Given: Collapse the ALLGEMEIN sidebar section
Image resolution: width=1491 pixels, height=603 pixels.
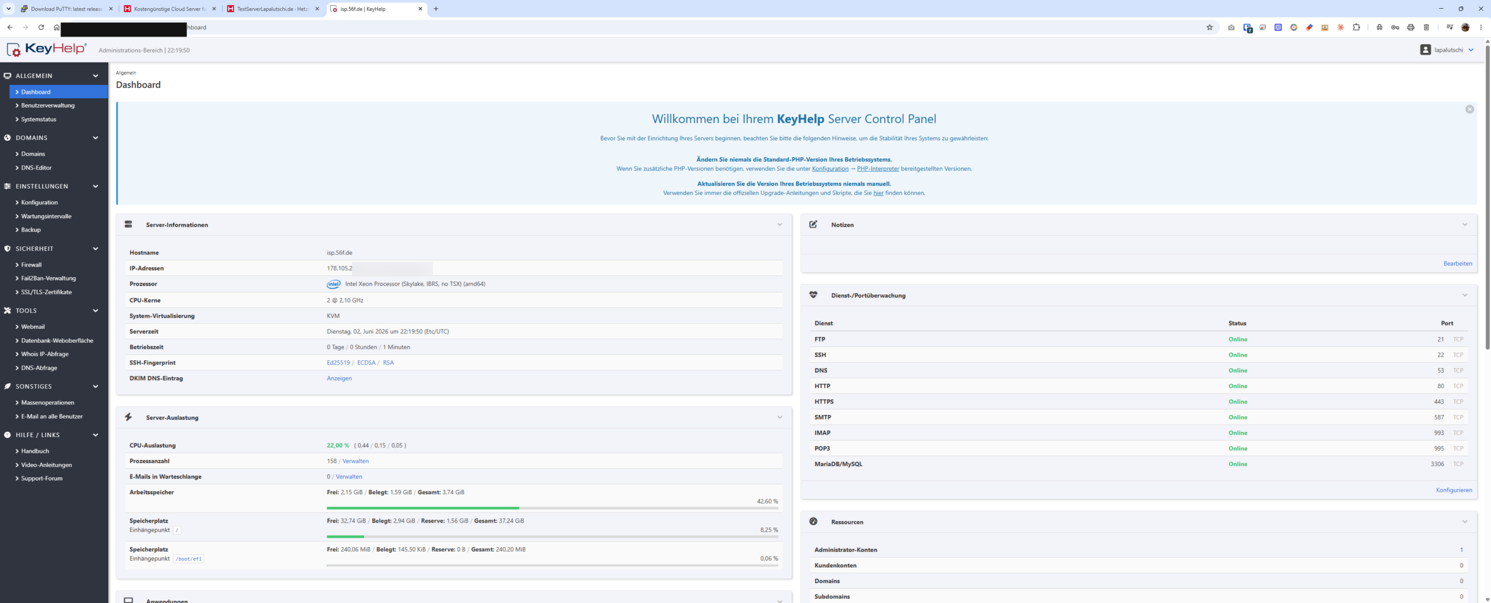Looking at the screenshot, I should click(x=96, y=76).
